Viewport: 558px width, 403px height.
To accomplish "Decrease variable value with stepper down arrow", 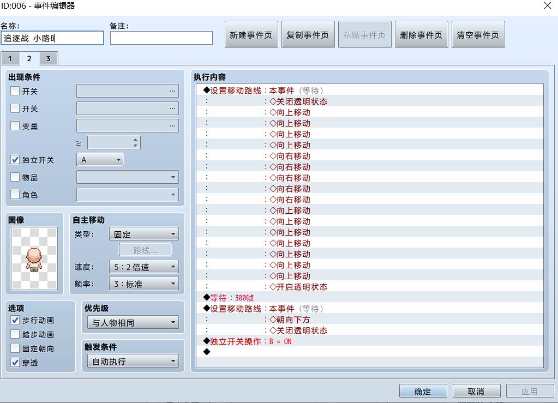I will click(136, 146).
